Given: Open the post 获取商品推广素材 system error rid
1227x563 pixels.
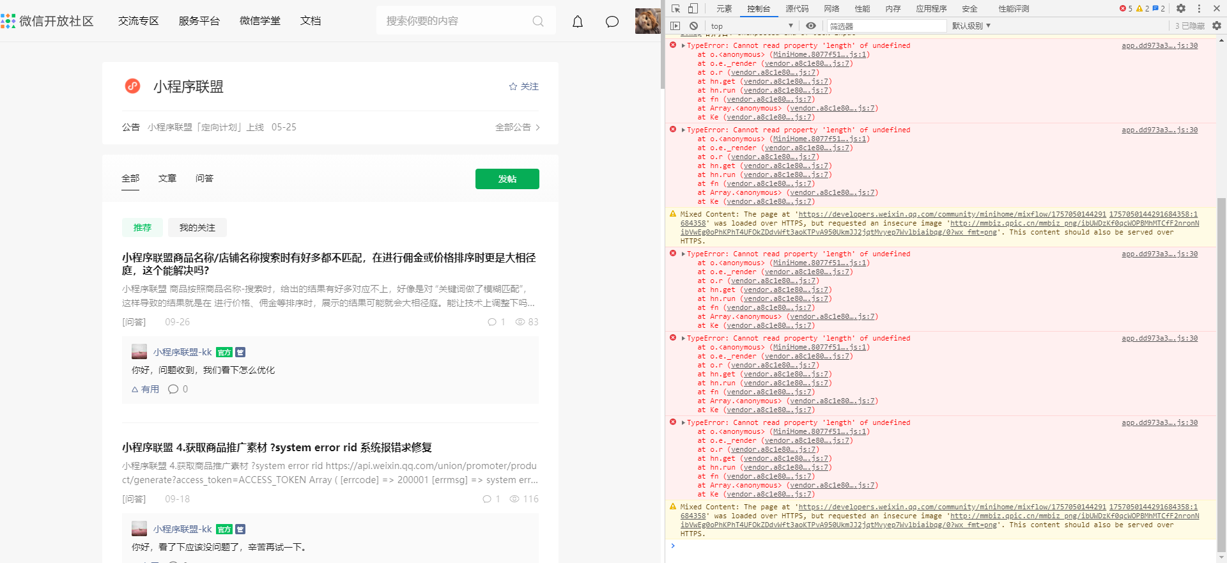Looking at the screenshot, I should tap(277, 447).
